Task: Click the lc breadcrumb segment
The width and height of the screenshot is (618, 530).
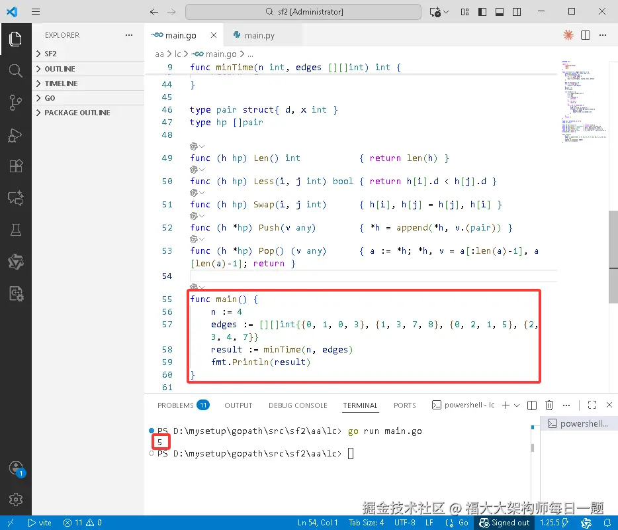Action: coord(178,54)
